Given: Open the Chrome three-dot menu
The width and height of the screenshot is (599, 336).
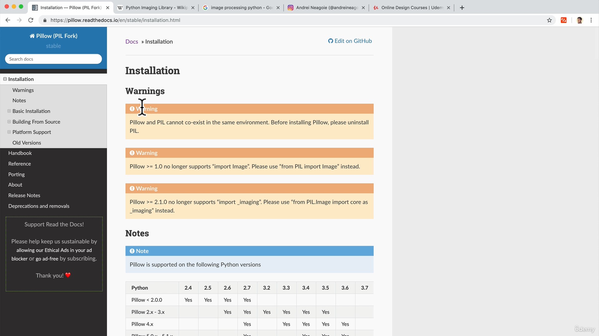Looking at the screenshot, I should (x=591, y=20).
